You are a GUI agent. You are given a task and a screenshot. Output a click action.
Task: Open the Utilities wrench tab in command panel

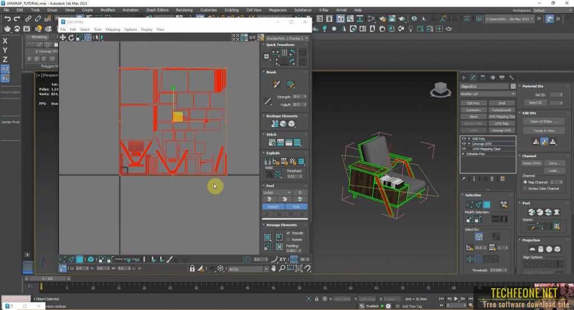point(511,77)
